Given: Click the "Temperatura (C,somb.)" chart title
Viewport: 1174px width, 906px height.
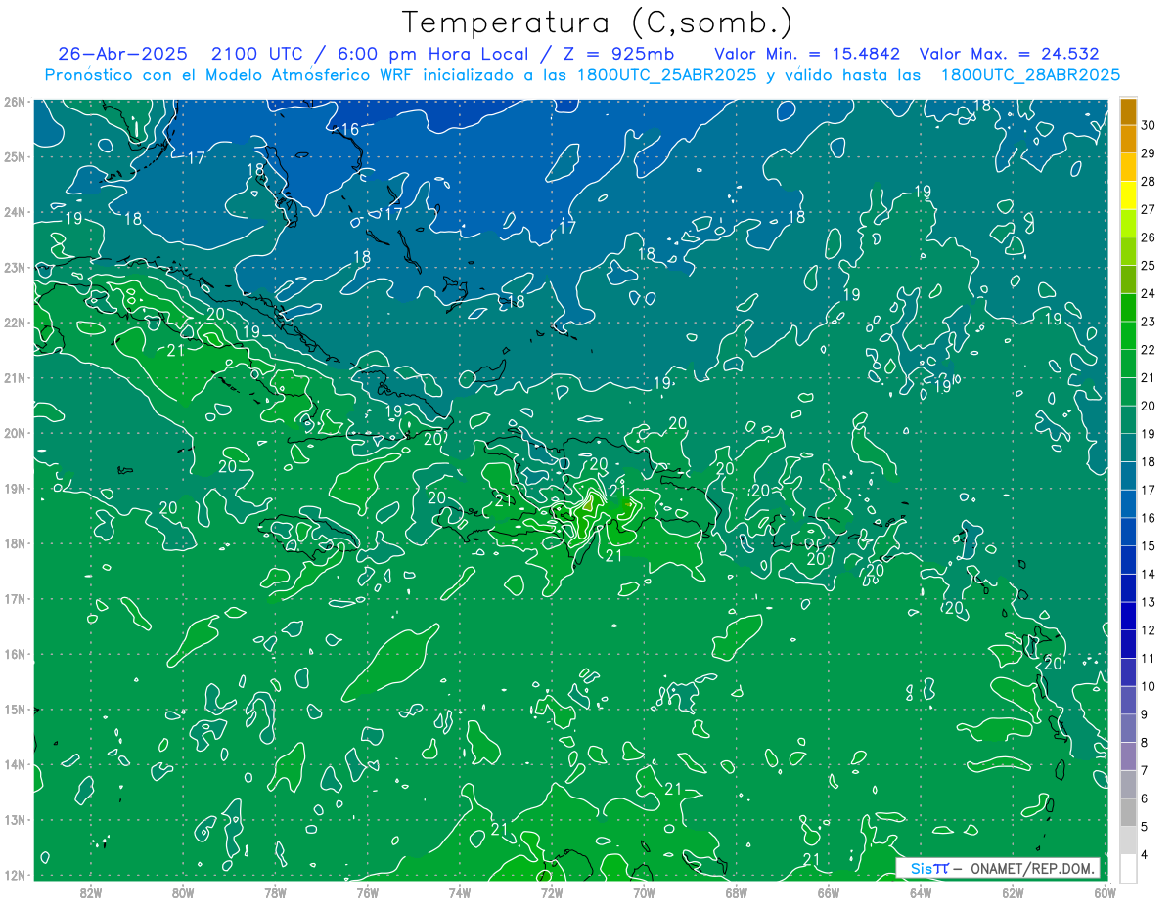Looking at the screenshot, I should click(598, 22).
